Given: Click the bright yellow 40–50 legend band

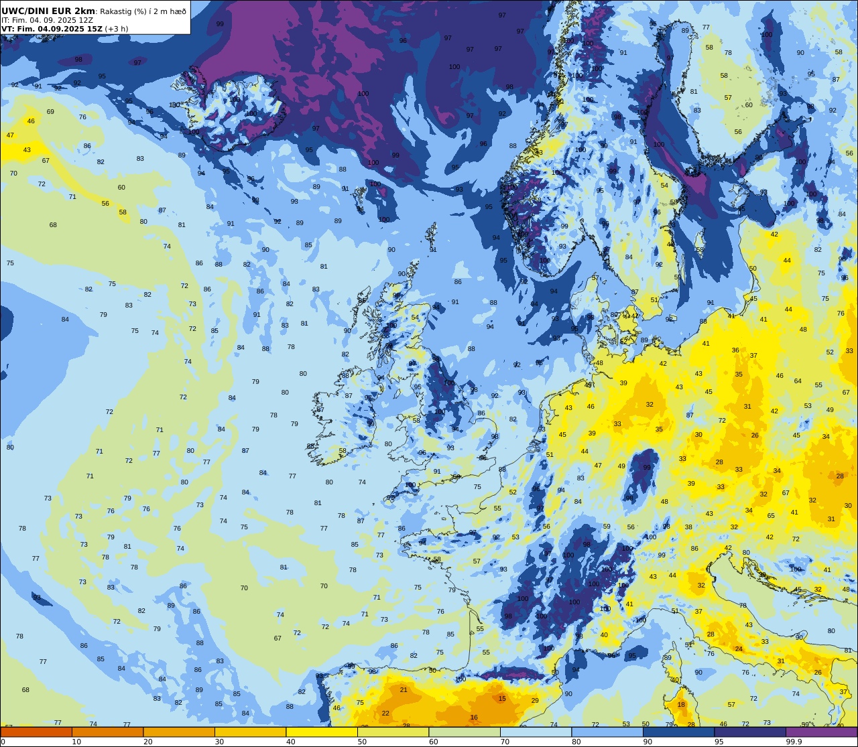Looking at the screenshot, I should [322, 732].
